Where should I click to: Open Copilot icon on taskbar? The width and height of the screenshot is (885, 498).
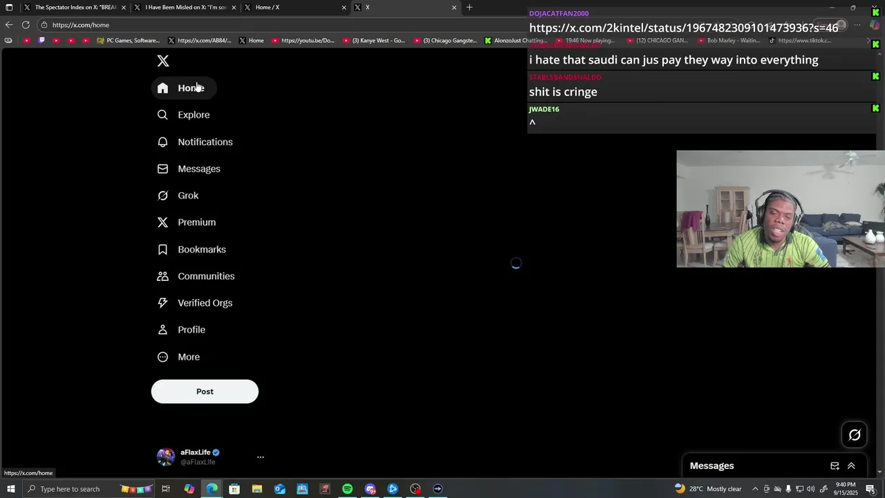[x=189, y=489]
